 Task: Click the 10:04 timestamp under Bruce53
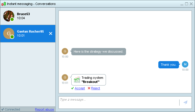21,18
